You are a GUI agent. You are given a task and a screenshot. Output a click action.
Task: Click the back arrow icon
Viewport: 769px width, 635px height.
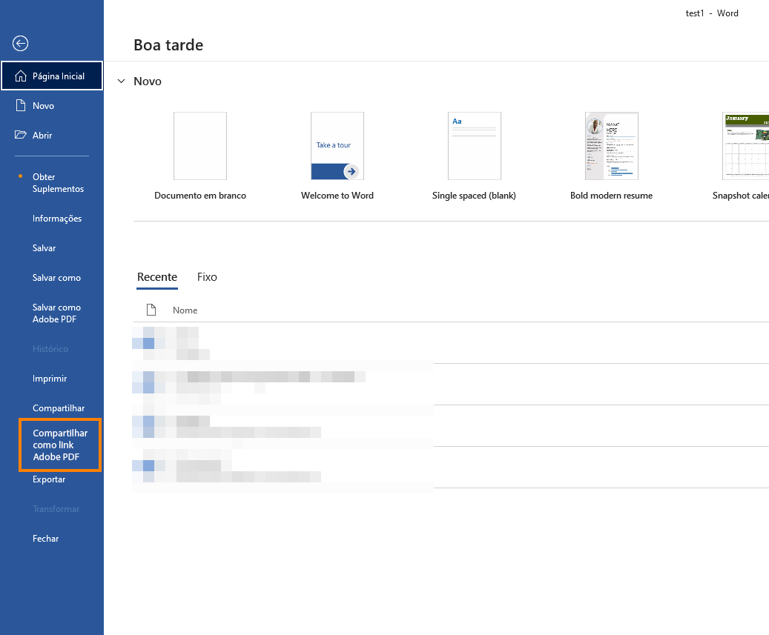[x=19, y=43]
